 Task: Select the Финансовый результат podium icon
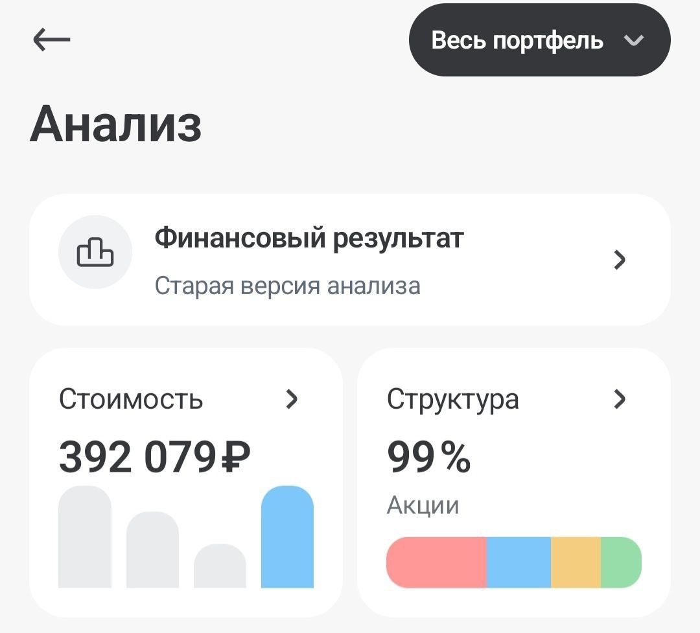(x=95, y=251)
